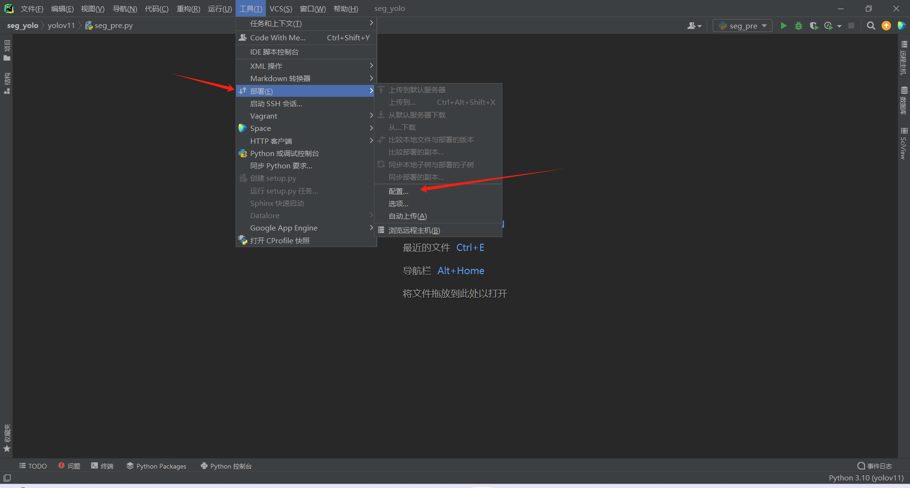910x488 pixels.
Task: Toggle tool window bars corner icon
Action: pos(7,478)
